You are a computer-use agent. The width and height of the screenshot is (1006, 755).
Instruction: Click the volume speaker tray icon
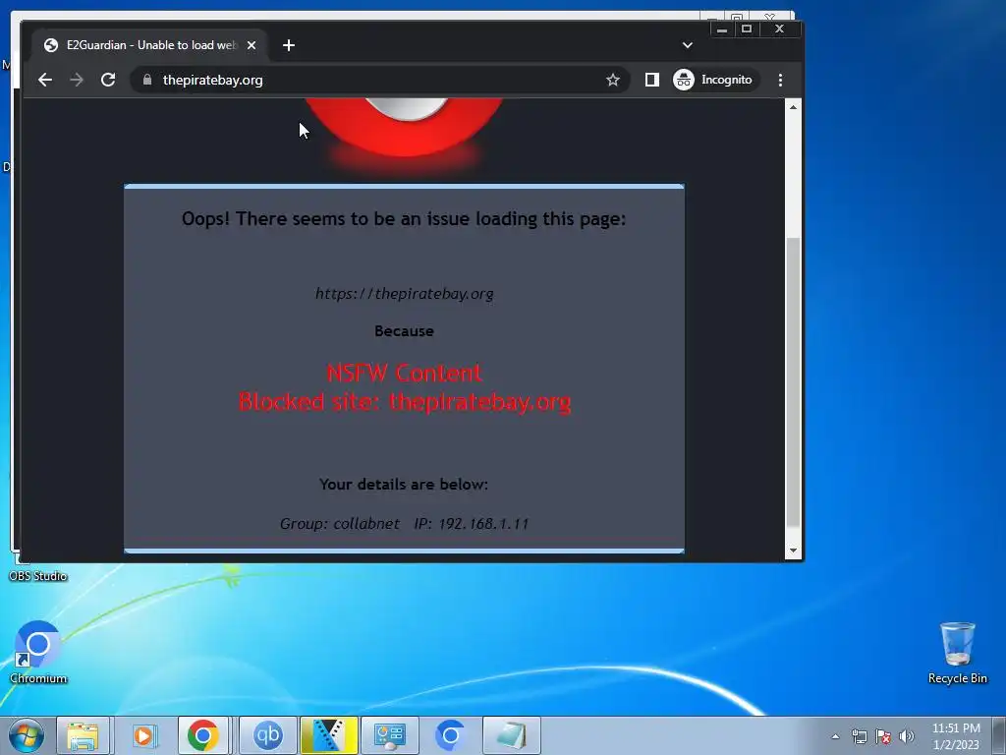907,736
